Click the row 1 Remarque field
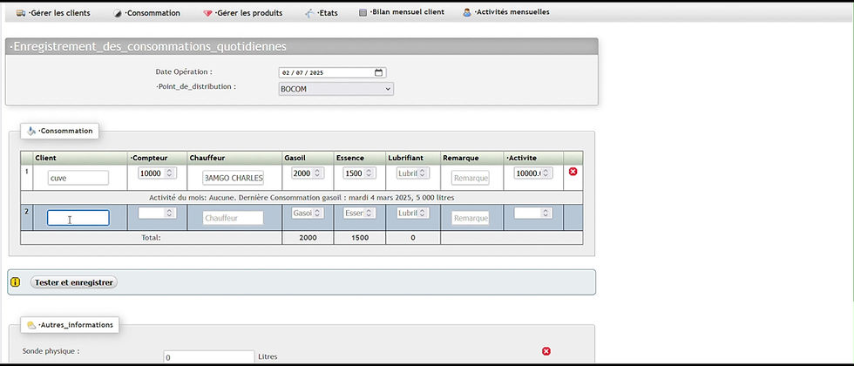 click(x=470, y=178)
